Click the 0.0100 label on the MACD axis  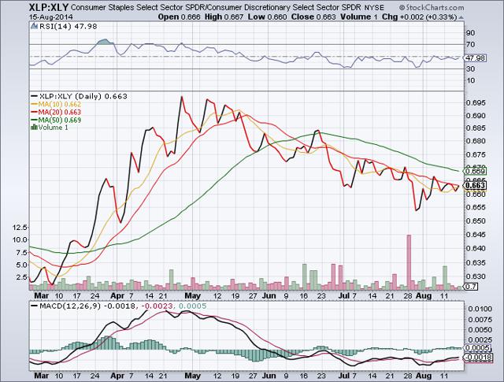click(480, 309)
